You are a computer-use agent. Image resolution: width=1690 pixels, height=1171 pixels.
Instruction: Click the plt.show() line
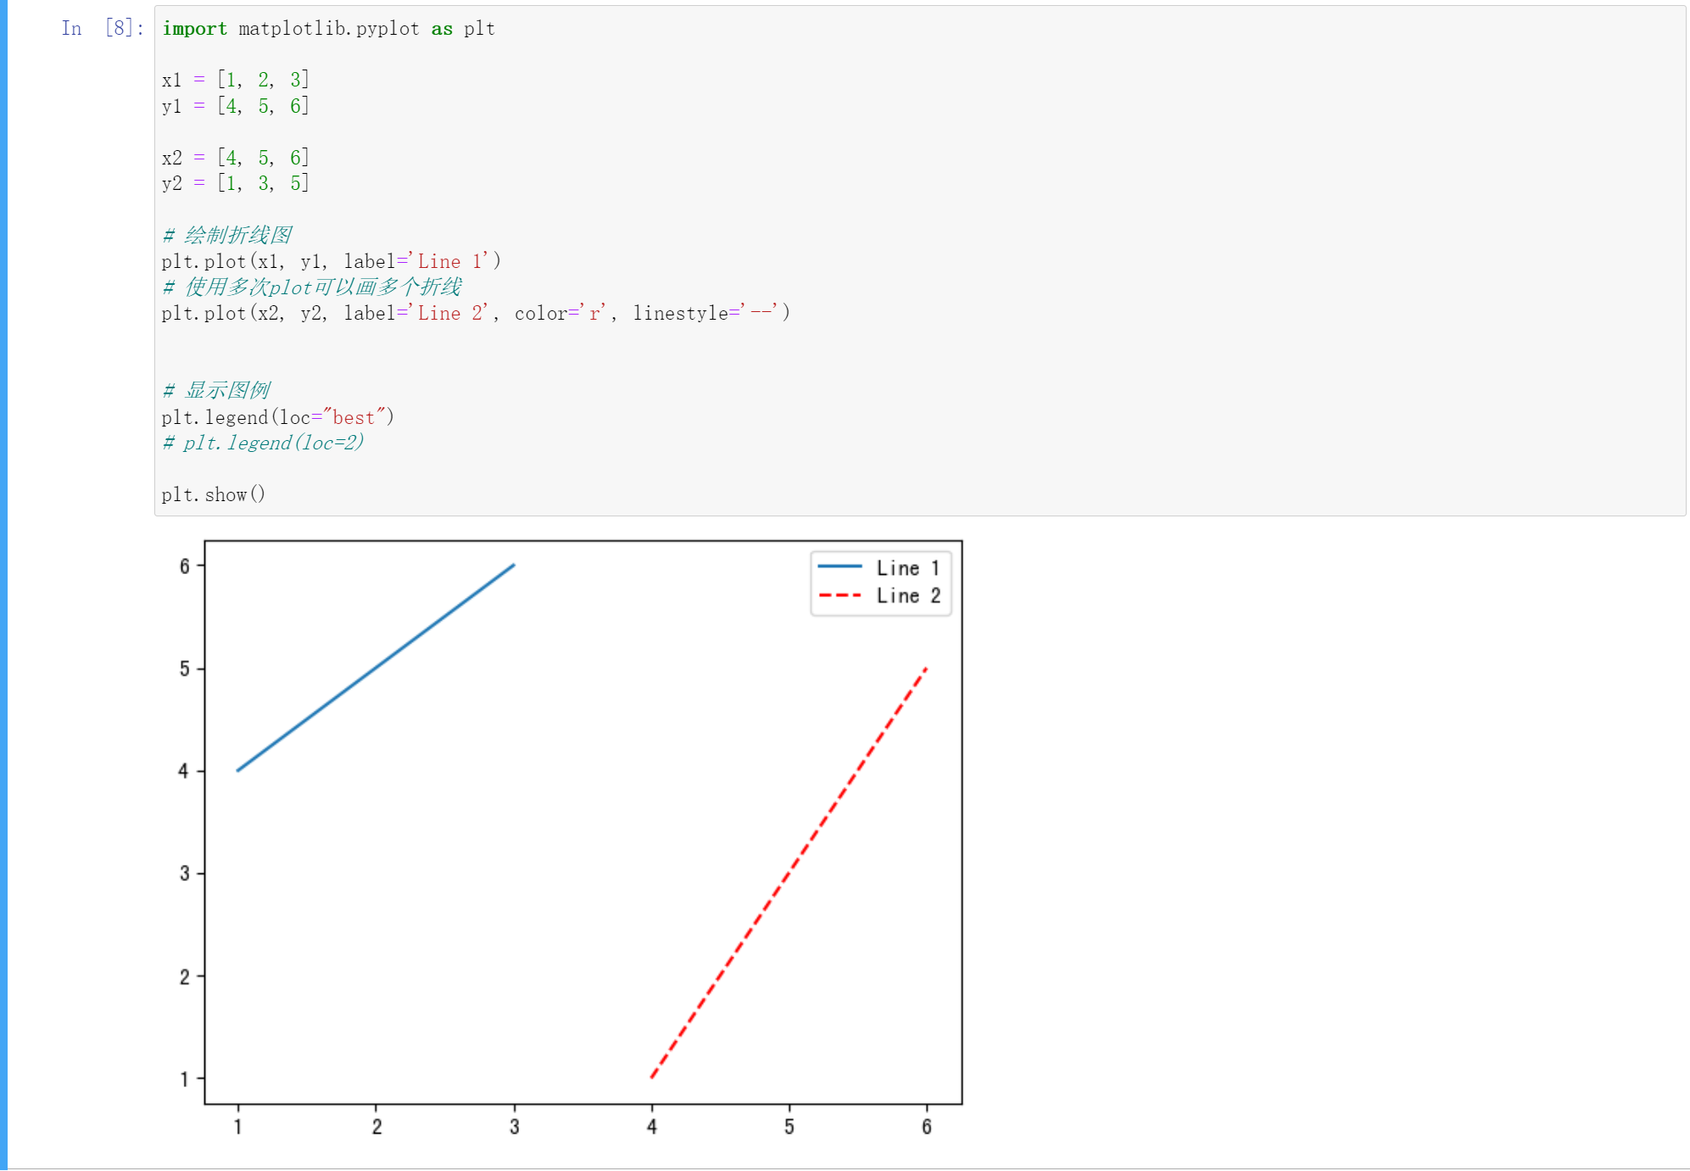214,494
